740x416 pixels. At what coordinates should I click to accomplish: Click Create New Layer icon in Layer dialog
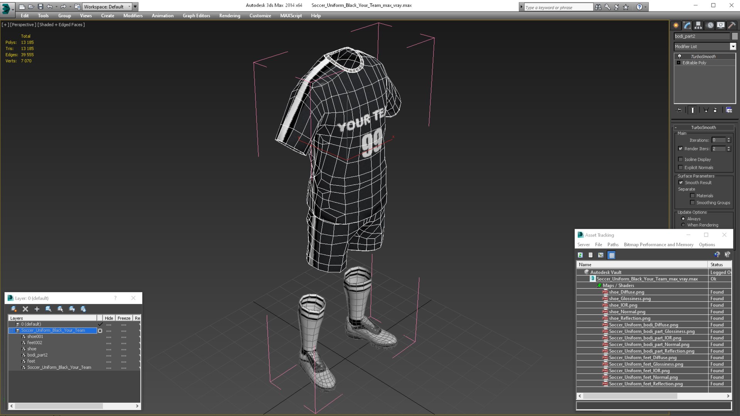(x=14, y=309)
